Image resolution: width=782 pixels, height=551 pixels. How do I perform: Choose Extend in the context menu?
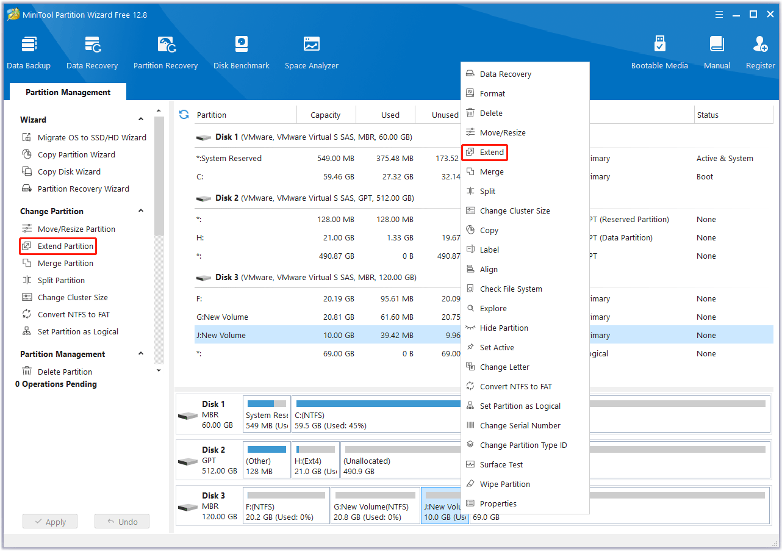[525, 152]
